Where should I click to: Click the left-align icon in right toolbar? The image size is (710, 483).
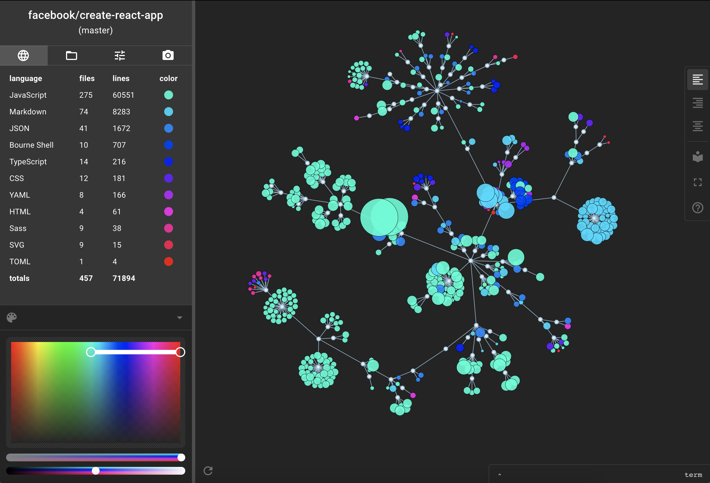pos(698,79)
